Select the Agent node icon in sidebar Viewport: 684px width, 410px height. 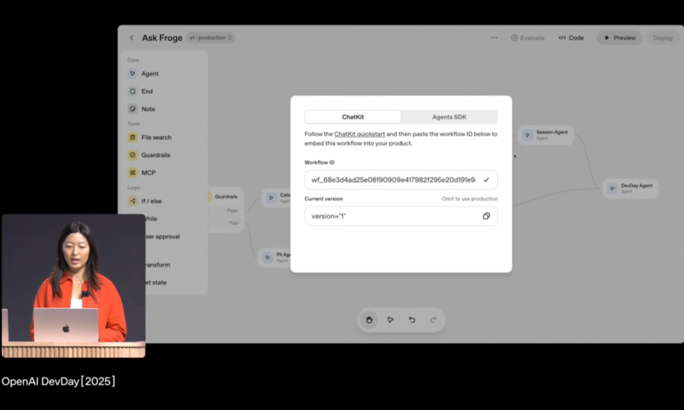(133, 74)
